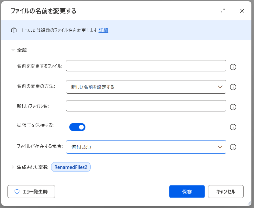Expand the dialog with the maximize arrows icon

pos(223,11)
